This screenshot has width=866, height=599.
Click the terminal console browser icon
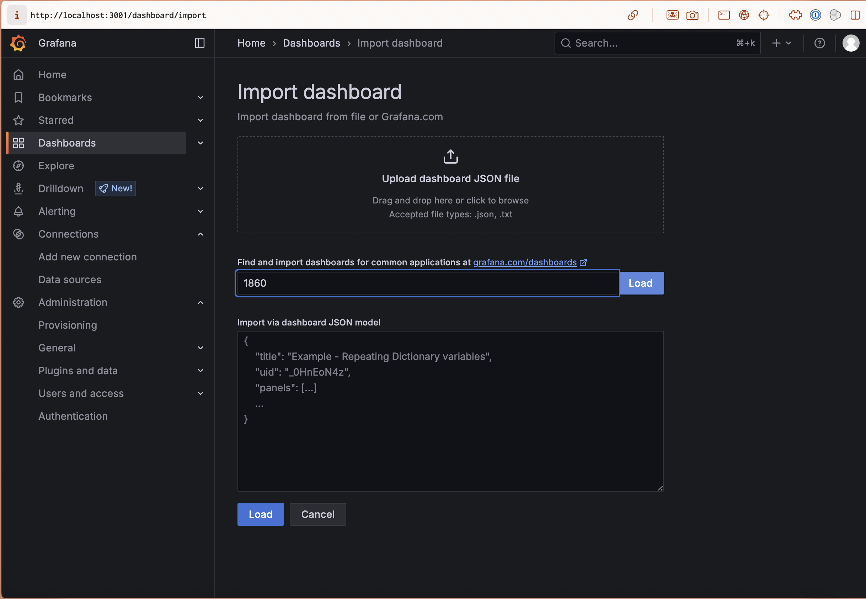coord(724,15)
